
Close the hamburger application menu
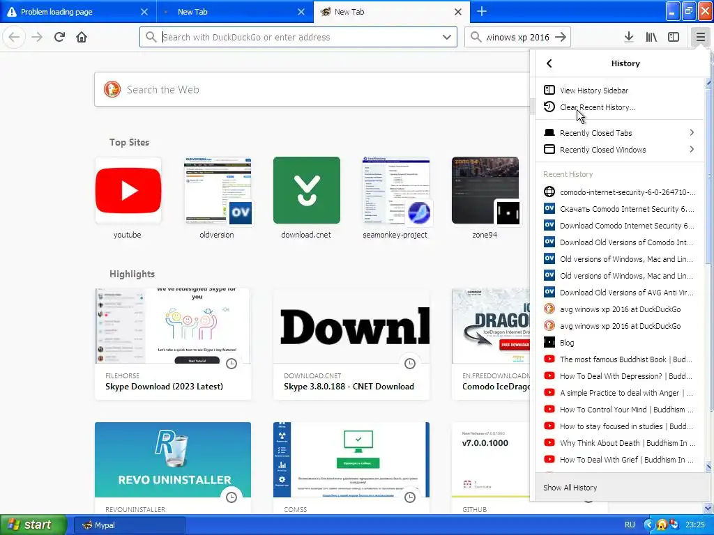700,37
